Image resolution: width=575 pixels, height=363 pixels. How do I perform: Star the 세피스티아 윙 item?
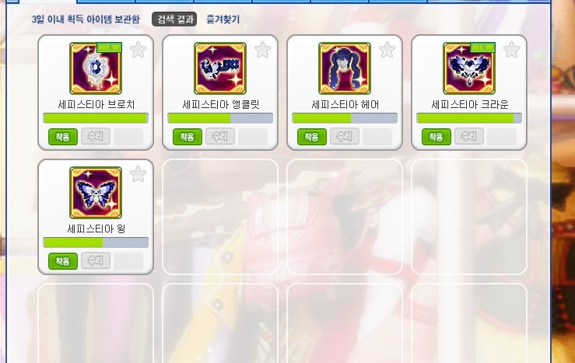point(138,174)
